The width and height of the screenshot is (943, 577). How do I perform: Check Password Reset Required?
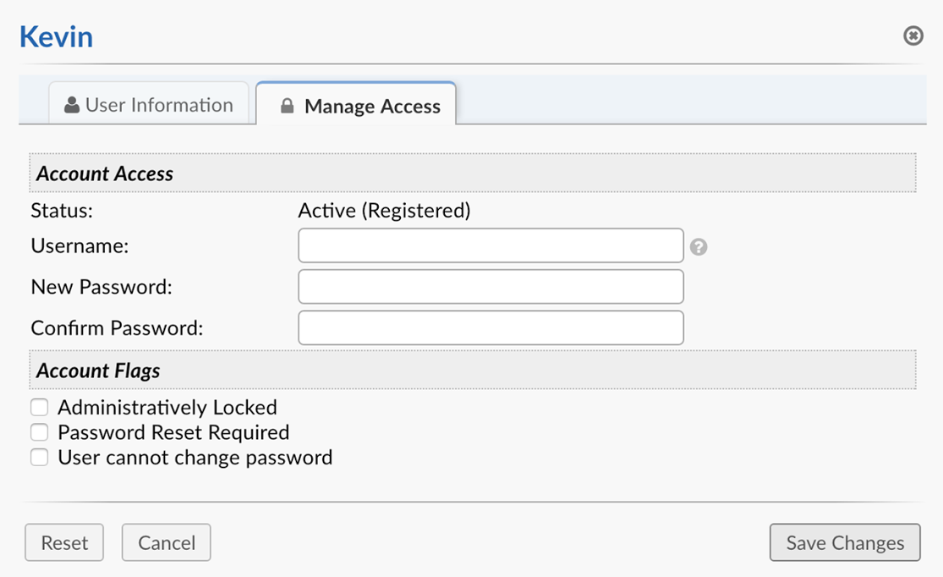[x=39, y=432]
